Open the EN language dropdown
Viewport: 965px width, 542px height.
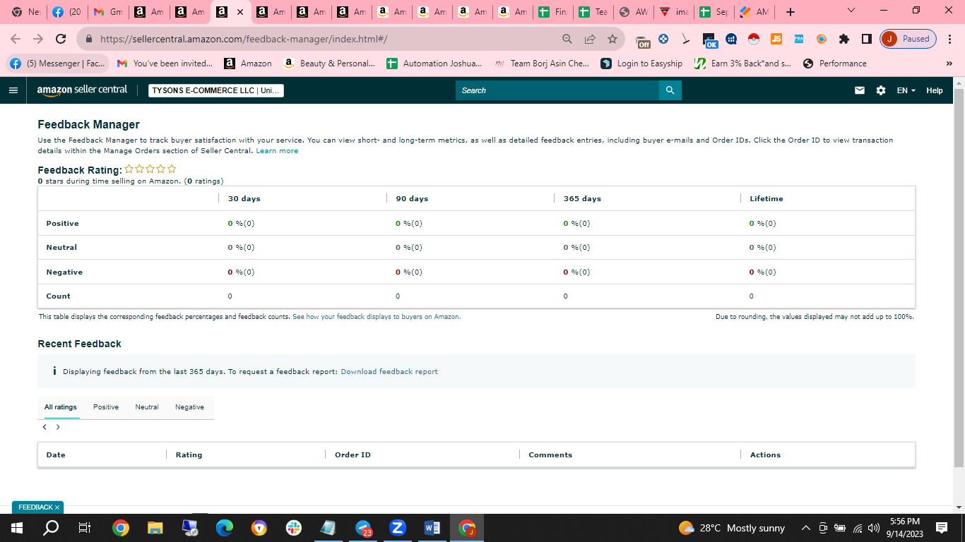click(906, 90)
